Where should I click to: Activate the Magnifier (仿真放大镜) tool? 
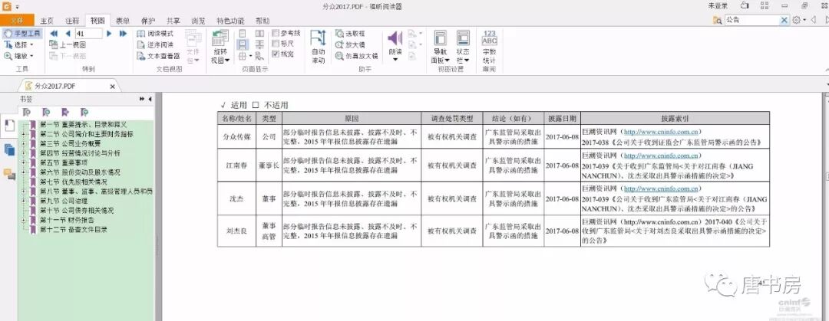coord(357,55)
